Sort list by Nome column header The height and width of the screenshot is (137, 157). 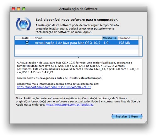68,38
